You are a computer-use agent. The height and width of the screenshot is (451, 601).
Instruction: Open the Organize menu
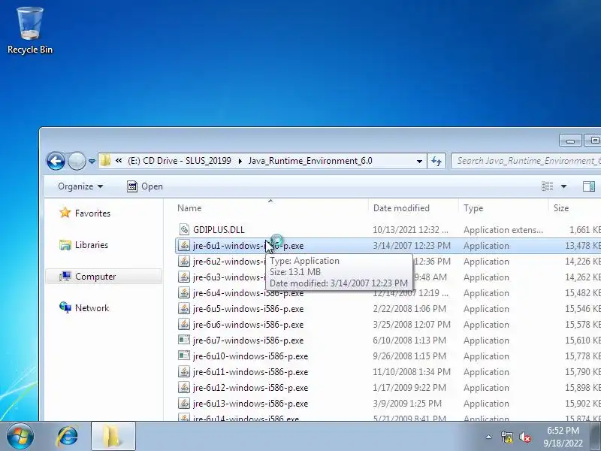click(x=80, y=186)
